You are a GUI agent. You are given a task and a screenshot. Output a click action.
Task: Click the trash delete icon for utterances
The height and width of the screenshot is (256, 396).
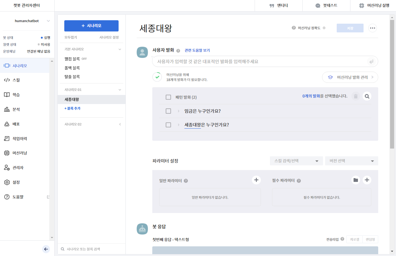click(x=356, y=97)
